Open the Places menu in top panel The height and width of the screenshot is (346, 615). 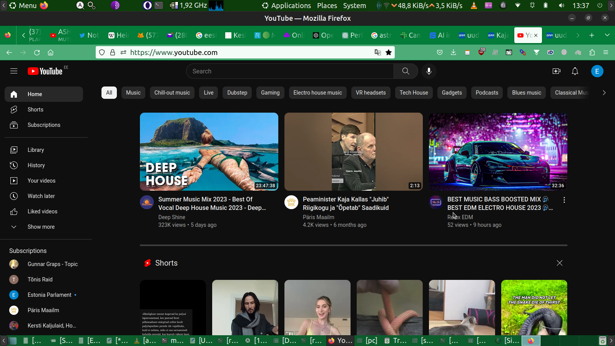[x=327, y=5]
